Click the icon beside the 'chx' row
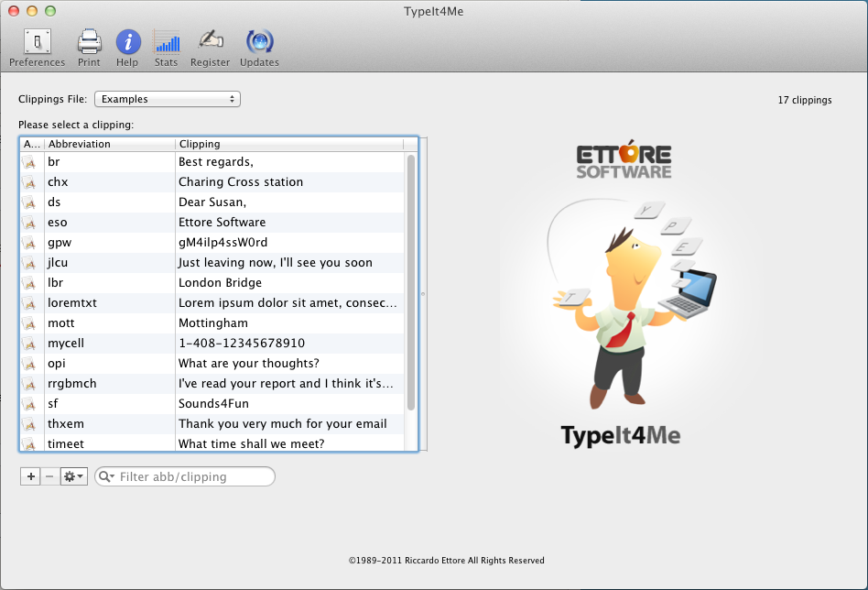 click(x=28, y=182)
